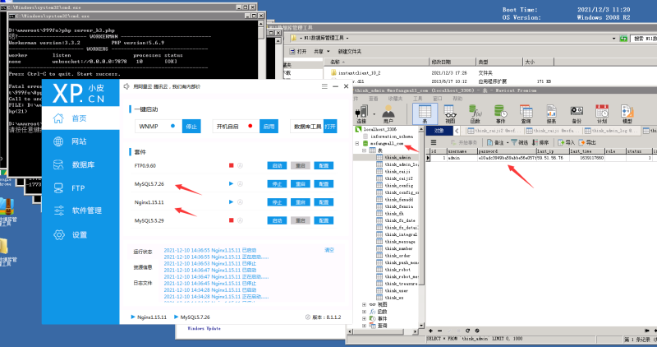Open the 函数 function icon in Navicat toolbar
Viewport: 657px width, 347px height.
476,114
